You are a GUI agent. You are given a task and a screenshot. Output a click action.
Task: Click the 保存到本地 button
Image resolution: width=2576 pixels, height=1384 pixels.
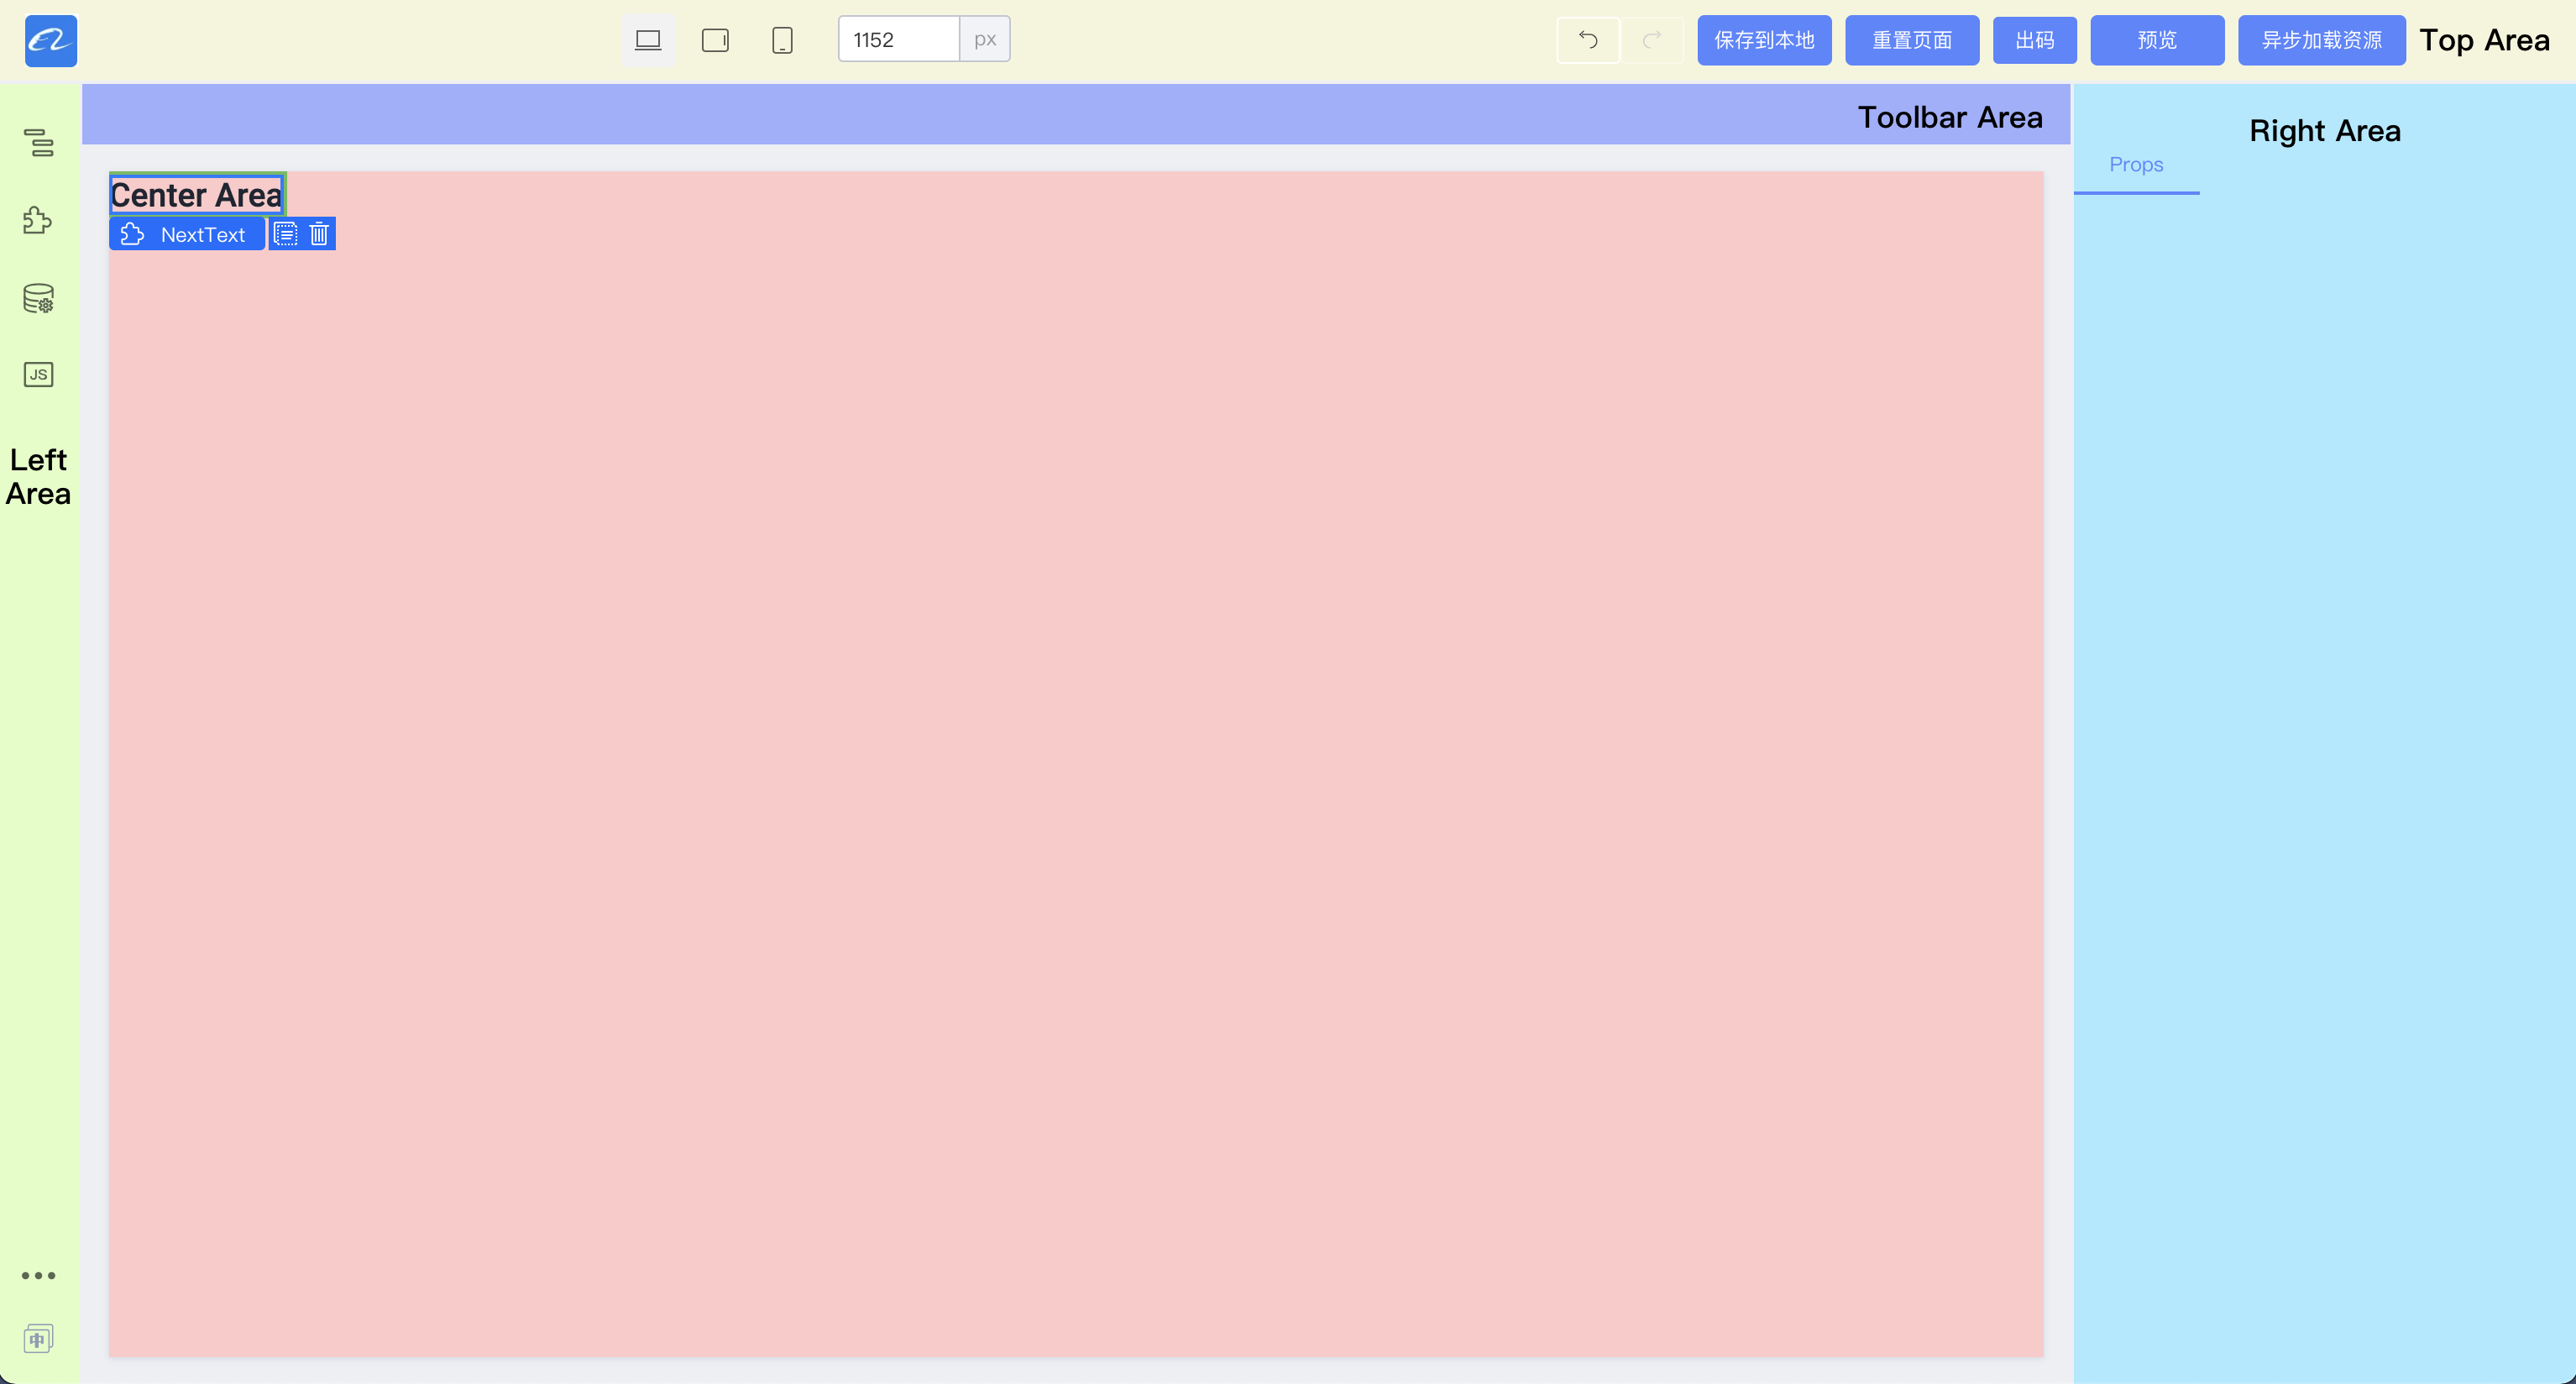[x=1763, y=40]
